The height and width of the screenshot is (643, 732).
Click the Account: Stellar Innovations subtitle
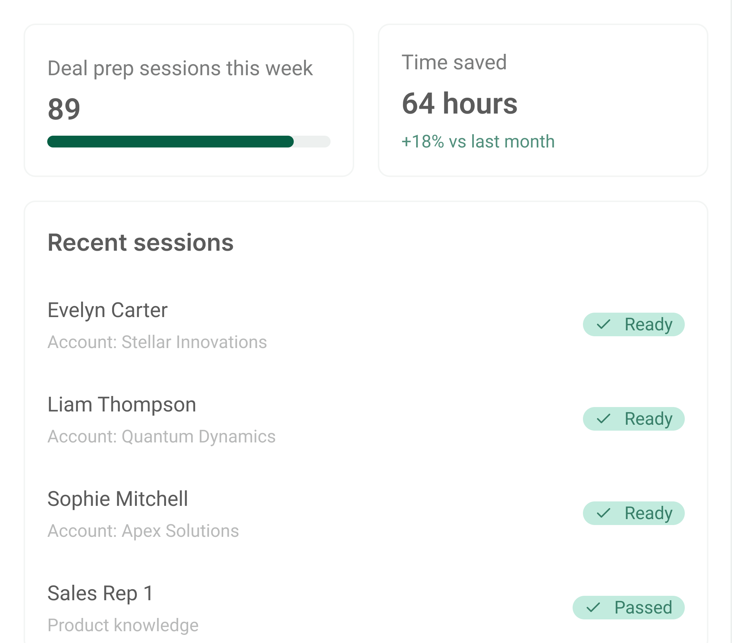(x=157, y=342)
